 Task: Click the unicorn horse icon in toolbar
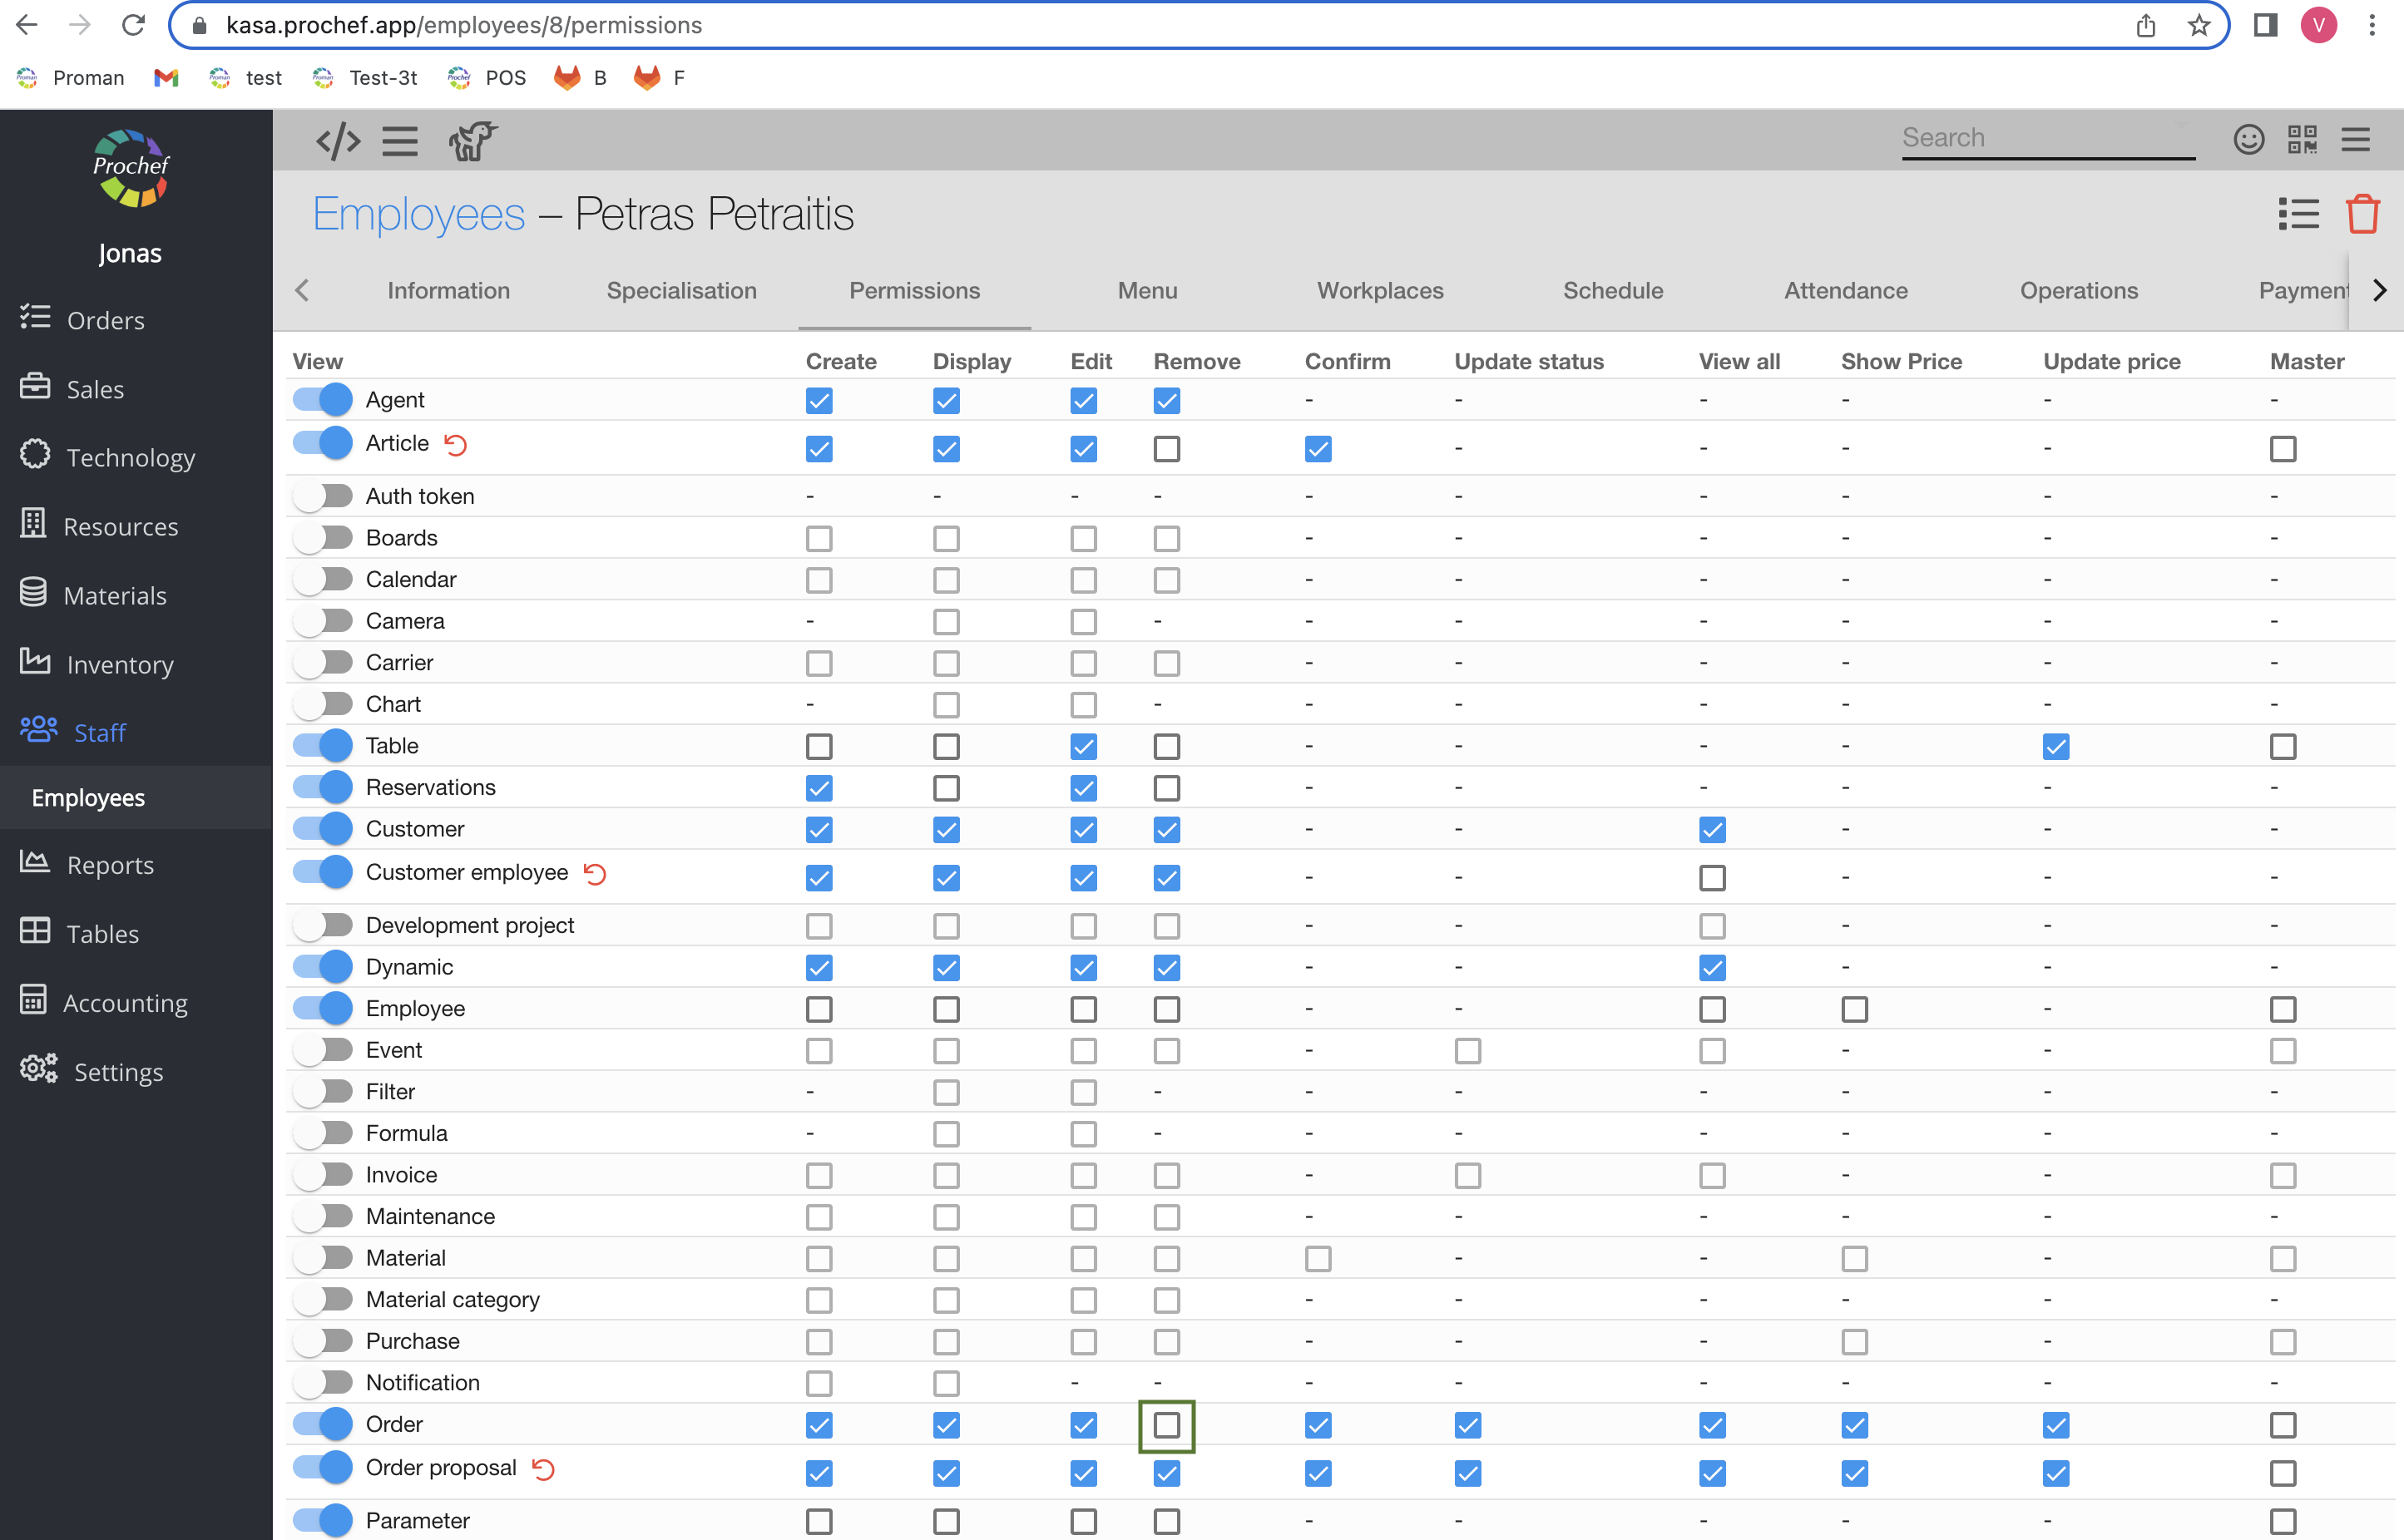[472, 141]
